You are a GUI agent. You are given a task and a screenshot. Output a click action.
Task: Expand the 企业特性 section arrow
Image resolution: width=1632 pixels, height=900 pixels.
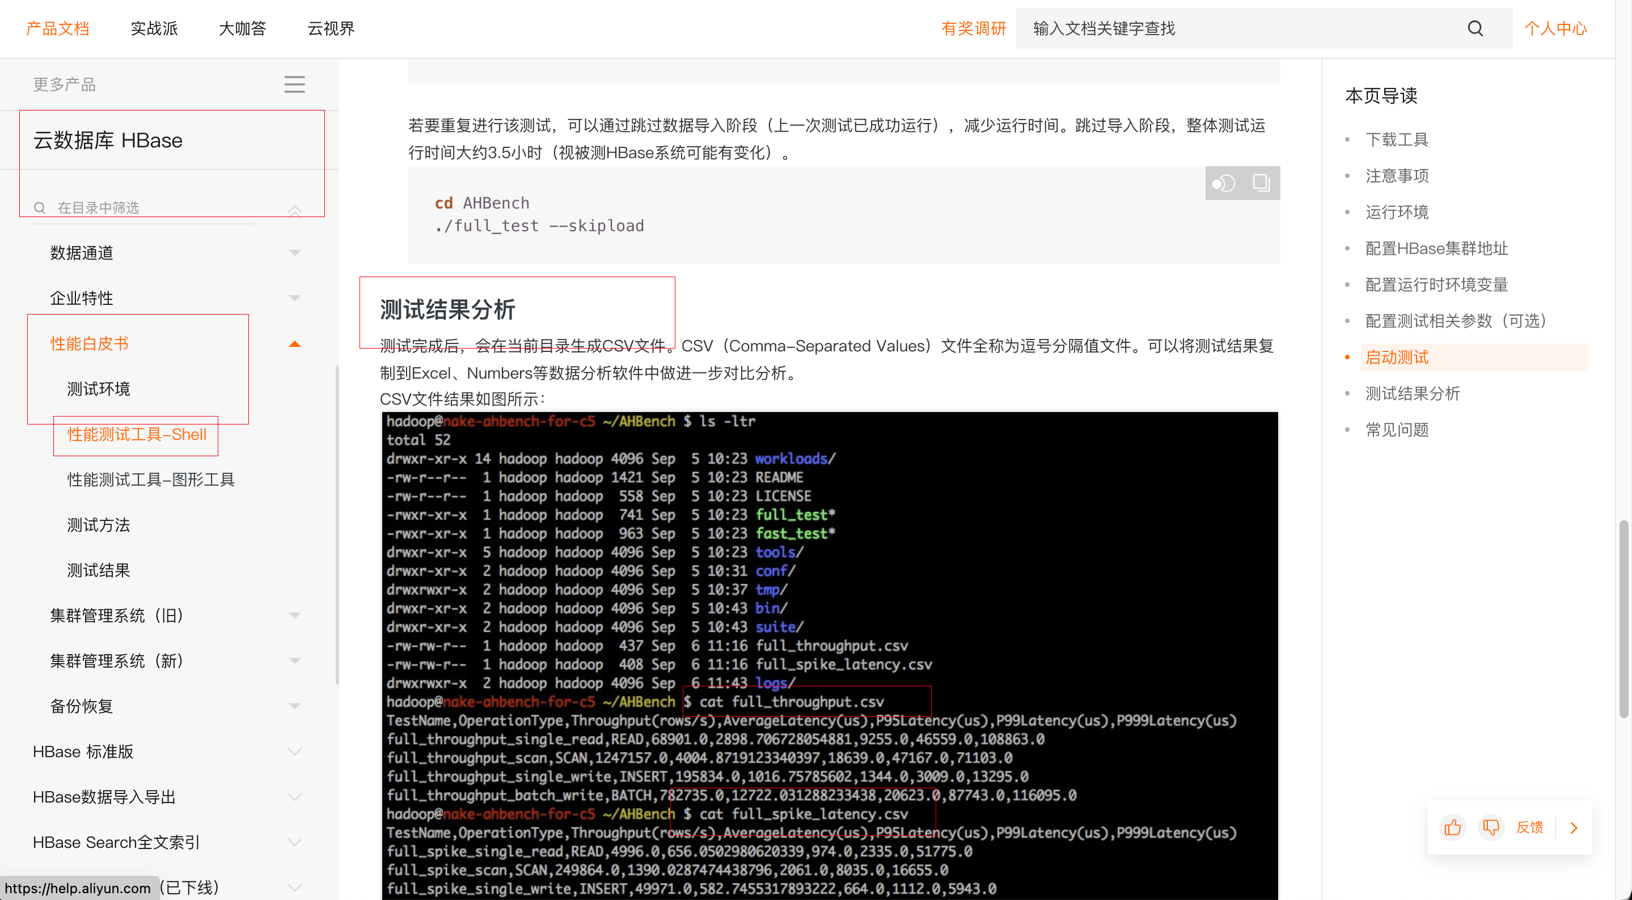click(295, 298)
